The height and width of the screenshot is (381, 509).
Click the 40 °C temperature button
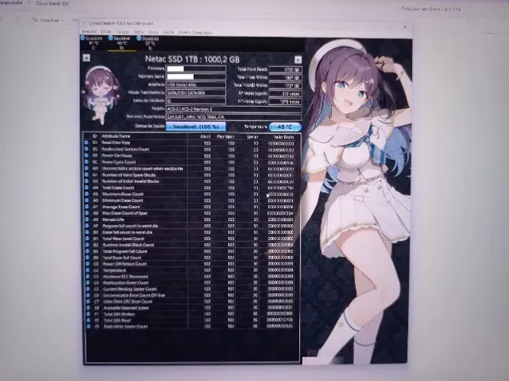tap(285, 126)
